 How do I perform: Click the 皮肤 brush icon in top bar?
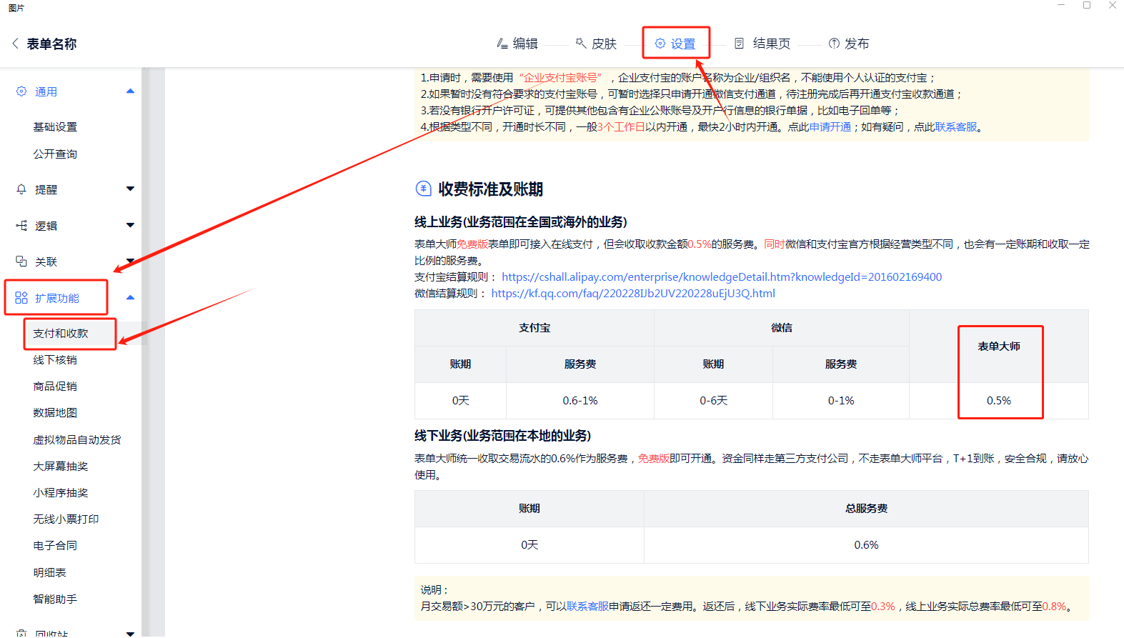pyautogui.click(x=581, y=44)
